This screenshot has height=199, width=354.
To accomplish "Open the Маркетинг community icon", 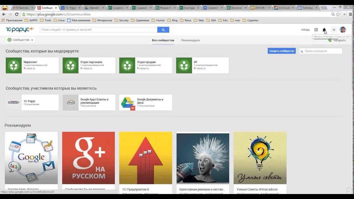I will pyautogui.click(x=14, y=65).
